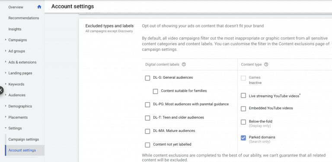Expand the Ads & extensions arrow
This screenshot has width=332, height=162.
[x=6, y=62]
